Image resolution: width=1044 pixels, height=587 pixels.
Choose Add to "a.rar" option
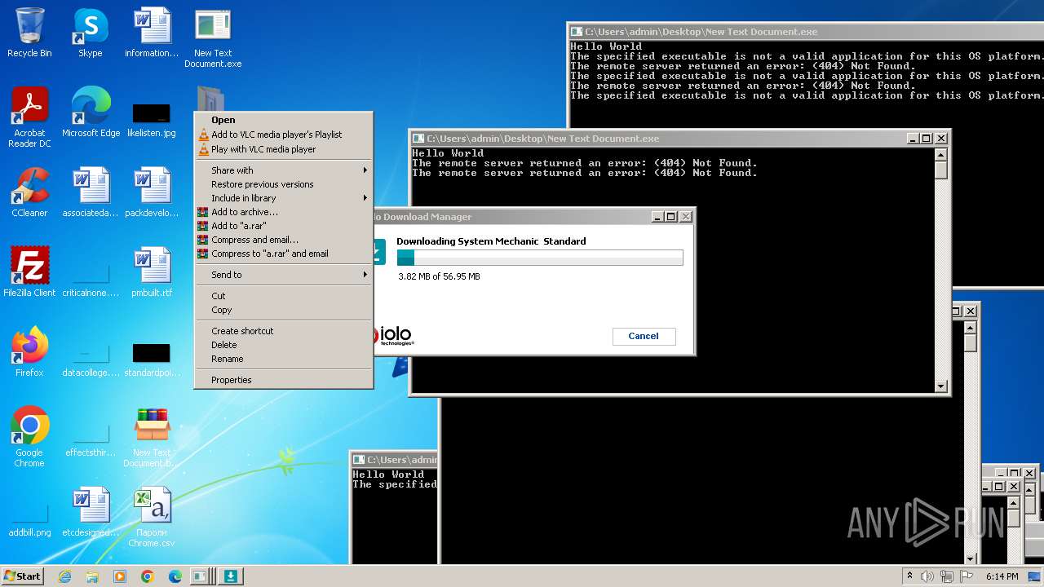[x=284, y=226]
